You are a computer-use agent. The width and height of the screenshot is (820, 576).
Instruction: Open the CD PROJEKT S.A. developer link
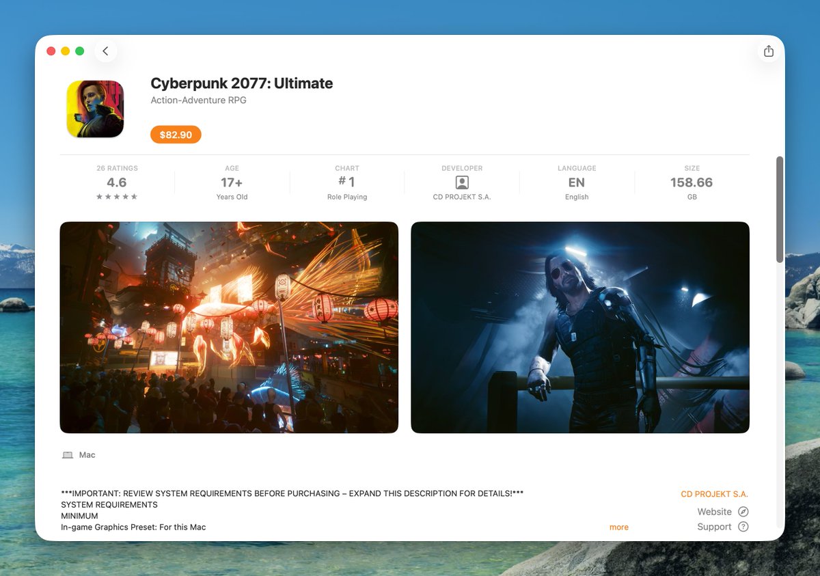tap(715, 494)
